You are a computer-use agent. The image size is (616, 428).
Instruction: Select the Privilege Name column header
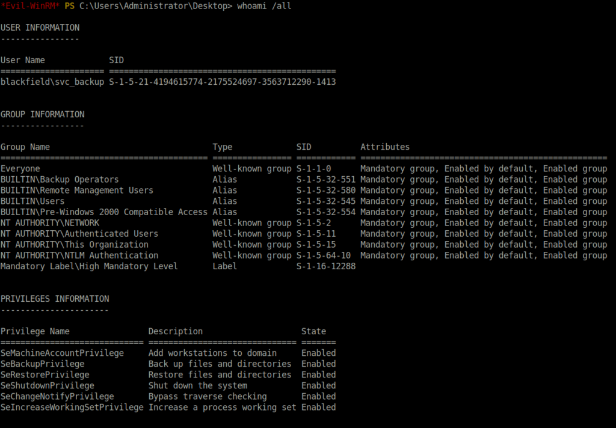coord(35,331)
